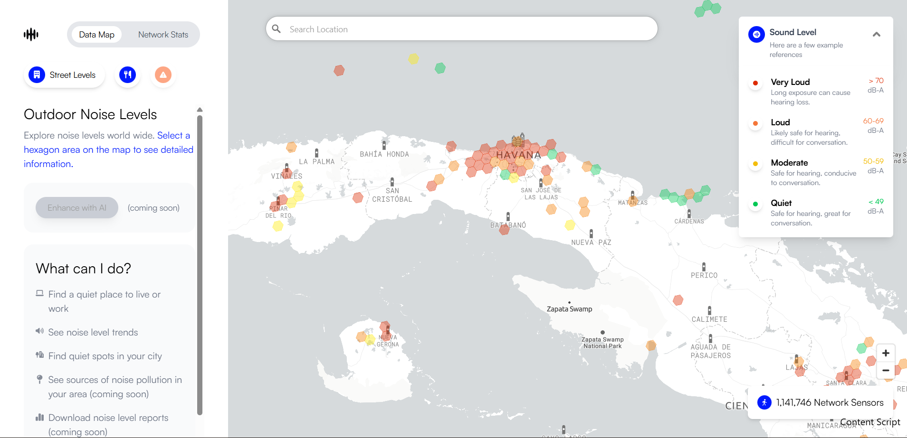Click the Loud orange color dot

click(755, 123)
